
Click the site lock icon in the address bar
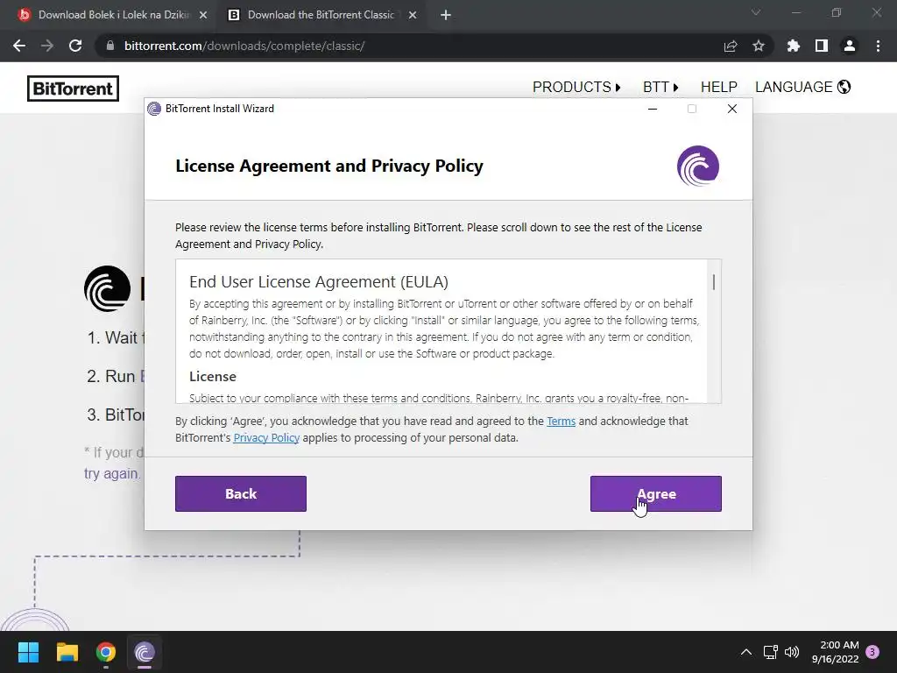tap(110, 46)
